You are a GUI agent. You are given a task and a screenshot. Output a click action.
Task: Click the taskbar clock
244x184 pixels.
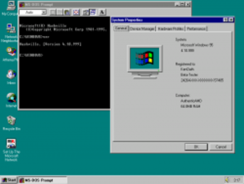pyautogui.click(x=237, y=180)
